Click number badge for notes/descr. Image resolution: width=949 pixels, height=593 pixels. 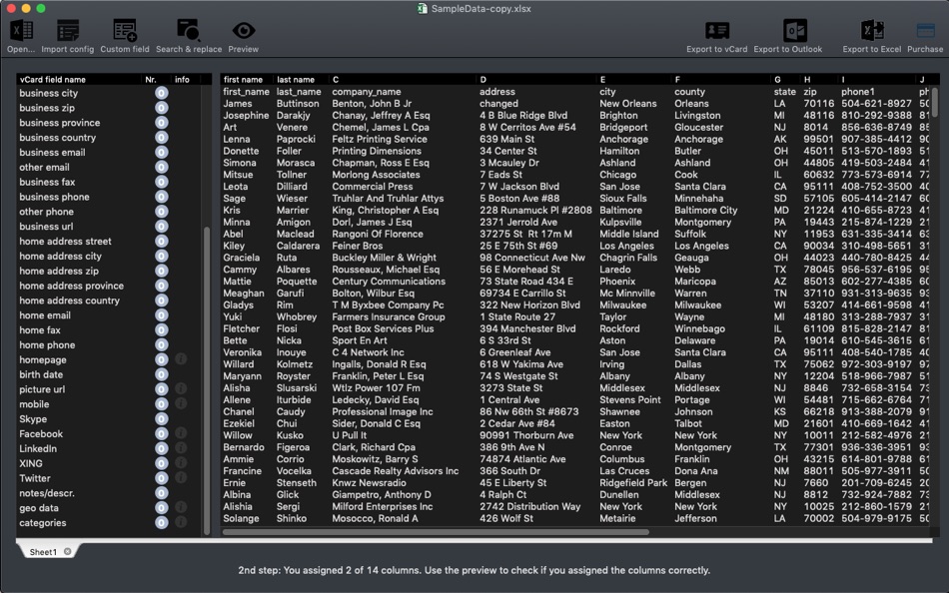[161, 493]
